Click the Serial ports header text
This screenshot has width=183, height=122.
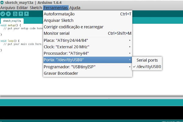pyautogui.click(x=147, y=60)
